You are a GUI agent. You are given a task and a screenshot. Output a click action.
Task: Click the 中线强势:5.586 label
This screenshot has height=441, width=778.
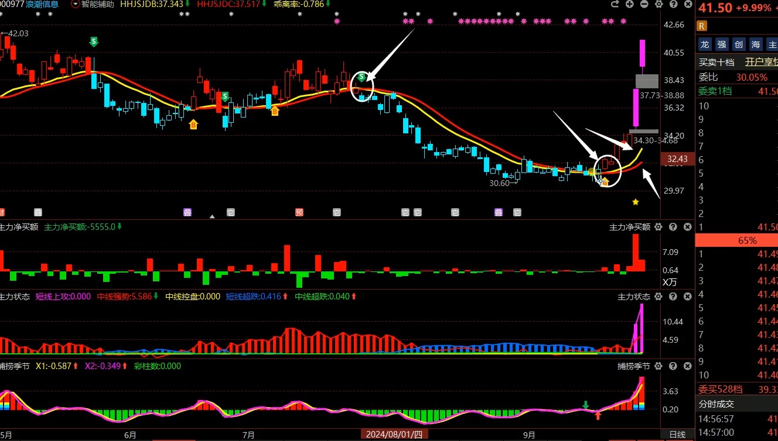tap(124, 297)
